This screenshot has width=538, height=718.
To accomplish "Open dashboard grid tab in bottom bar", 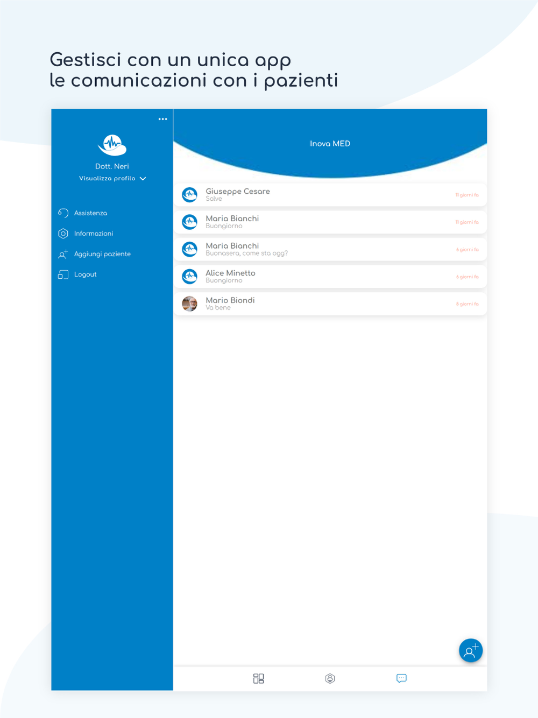I will click(258, 679).
